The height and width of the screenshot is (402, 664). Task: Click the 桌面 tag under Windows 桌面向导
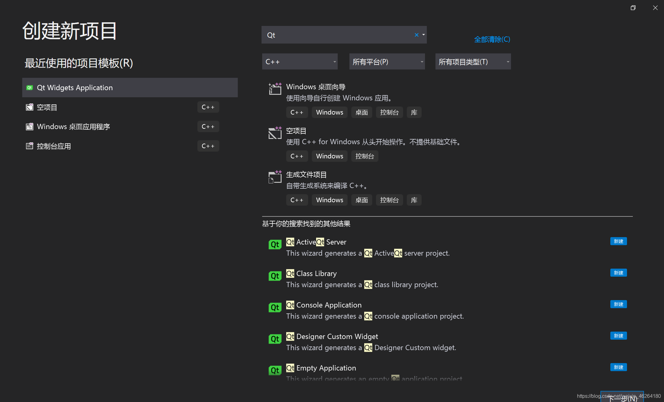point(361,112)
